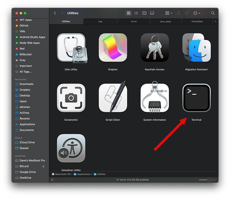Open Keychain Access
Screen dimensions: 230x198
click(x=155, y=48)
